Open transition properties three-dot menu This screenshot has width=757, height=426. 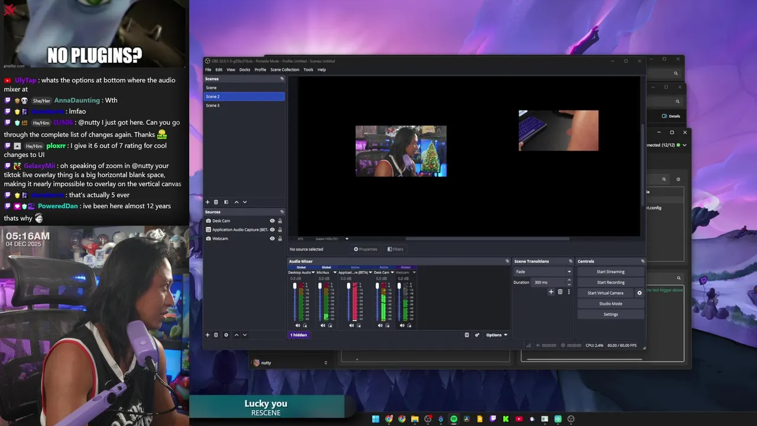[x=569, y=292]
